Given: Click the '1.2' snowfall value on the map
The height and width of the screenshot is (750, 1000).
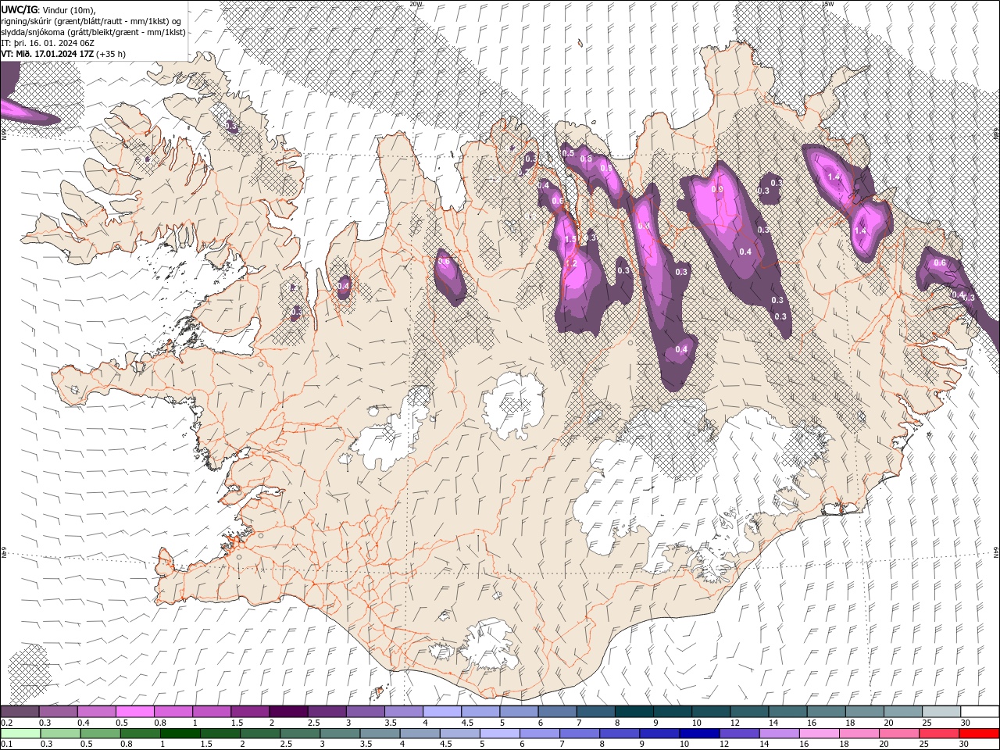Looking at the screenshot, I should (x=570, y=264).
